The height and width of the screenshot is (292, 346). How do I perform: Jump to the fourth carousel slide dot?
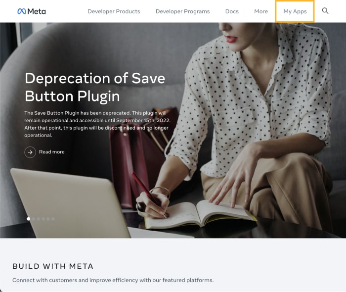43,219
